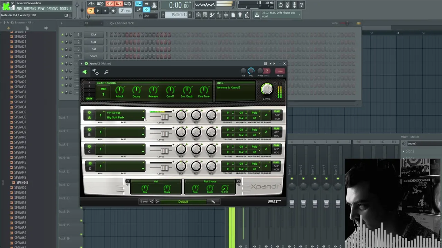
Task: Expand the Xpand!2 window menu arrow
Action: tap(82, 63)
